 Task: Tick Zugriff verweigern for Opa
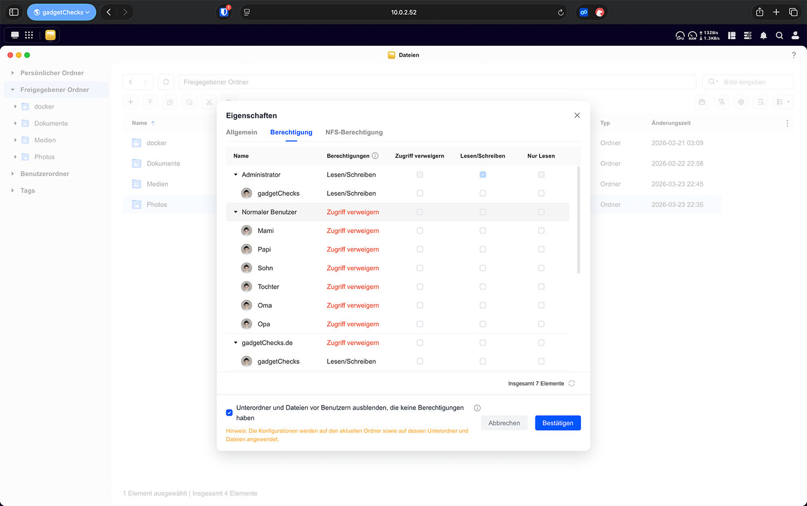[420, 324]
